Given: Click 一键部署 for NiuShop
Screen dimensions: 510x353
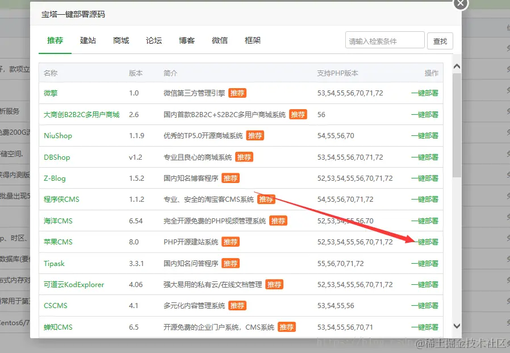Looking at the screenshot, I should coord(424,135).
